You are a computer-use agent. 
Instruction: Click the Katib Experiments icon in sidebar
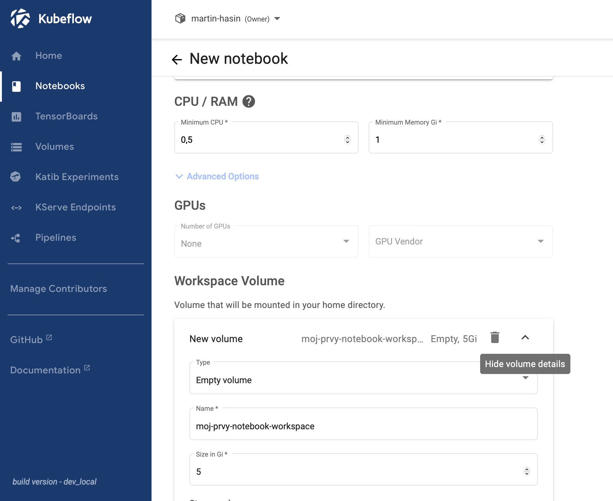[x=16, y=177]
